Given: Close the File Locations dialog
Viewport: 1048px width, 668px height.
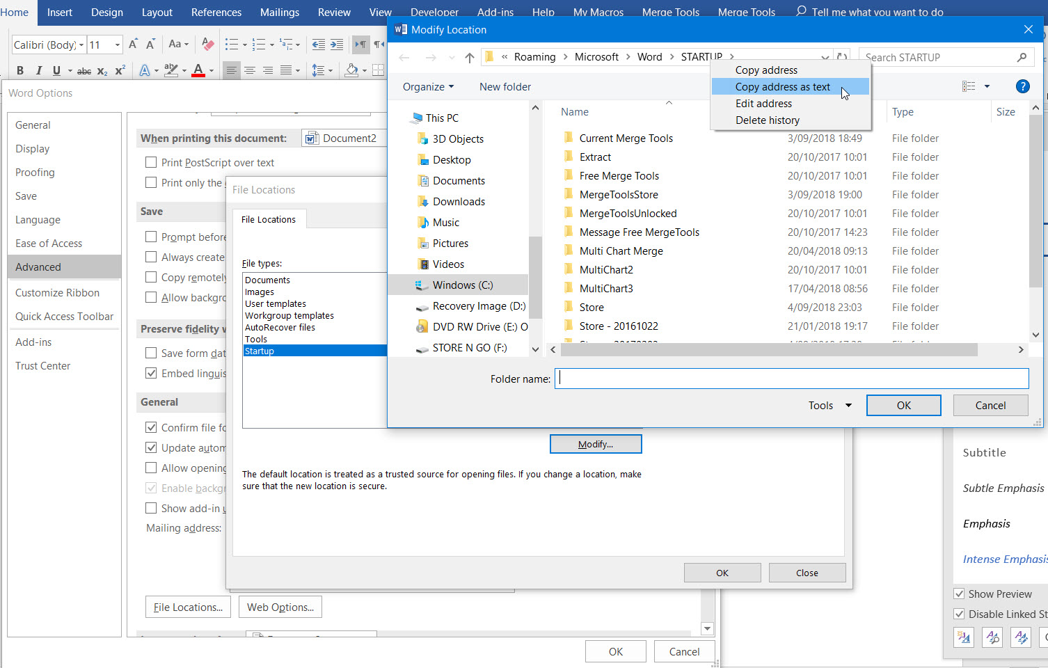Looking at the screenshot, I should 807,573.
